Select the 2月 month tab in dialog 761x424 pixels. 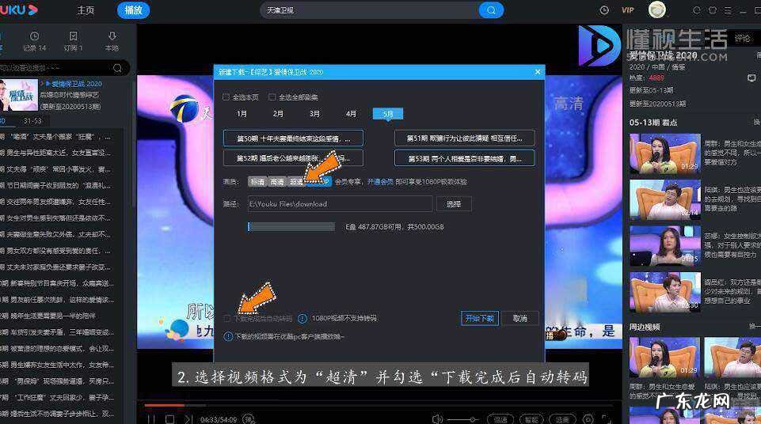click(278, 113)
